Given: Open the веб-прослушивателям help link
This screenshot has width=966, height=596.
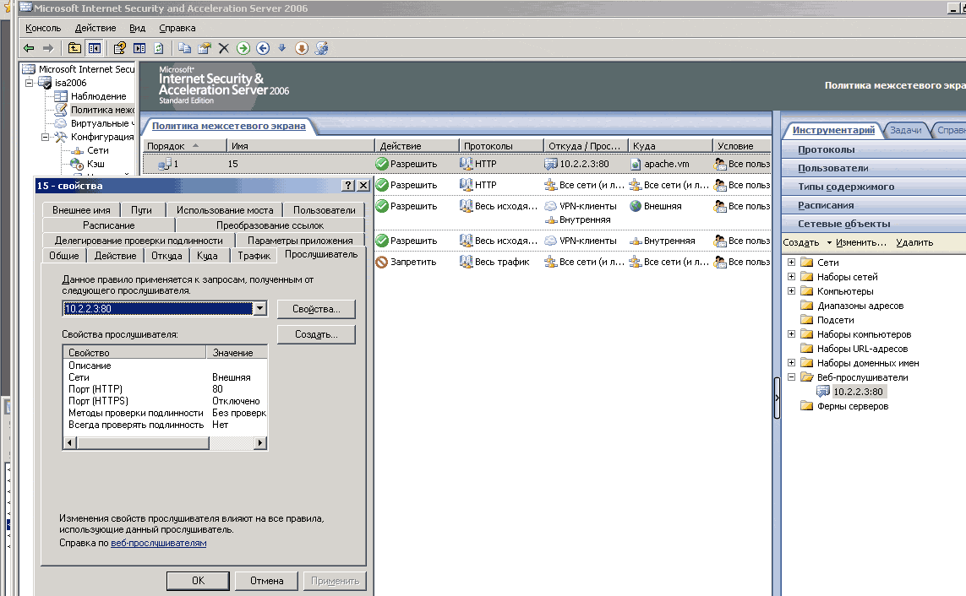Looking at the screenshot, I should pyautogui.click(x=158, y=543).
